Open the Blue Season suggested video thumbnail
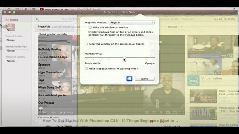The width and height of the screenshot is (239, 134). [203, 96]
